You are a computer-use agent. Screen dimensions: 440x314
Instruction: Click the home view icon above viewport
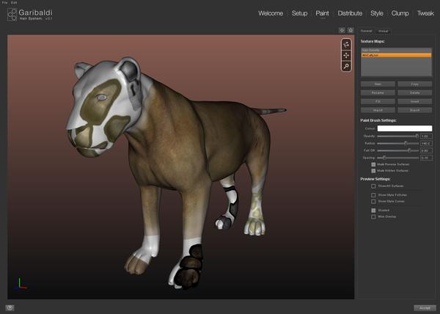[x=351, y=30]
